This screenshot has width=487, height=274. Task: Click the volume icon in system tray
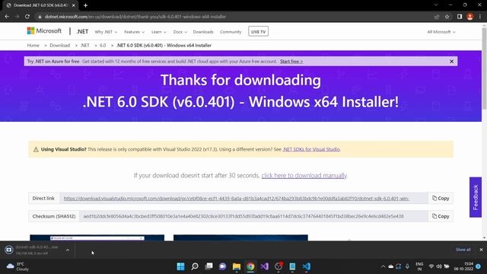pos(439,266)
